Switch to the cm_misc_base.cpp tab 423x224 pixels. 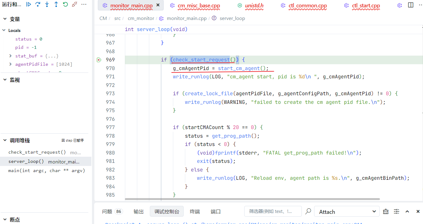tap(199, 6)
